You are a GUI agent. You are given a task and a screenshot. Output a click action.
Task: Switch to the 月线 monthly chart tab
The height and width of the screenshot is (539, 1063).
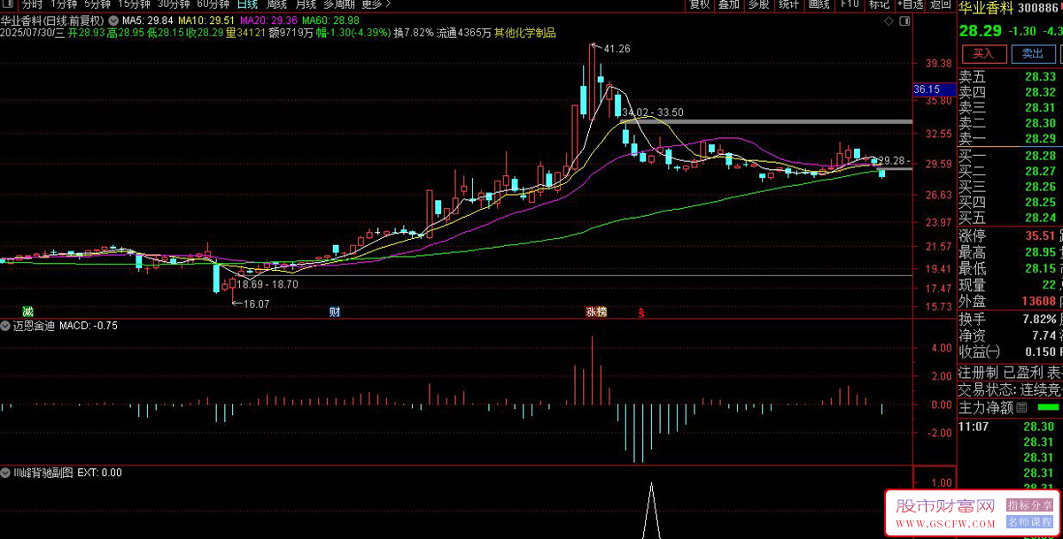point(306,4)
